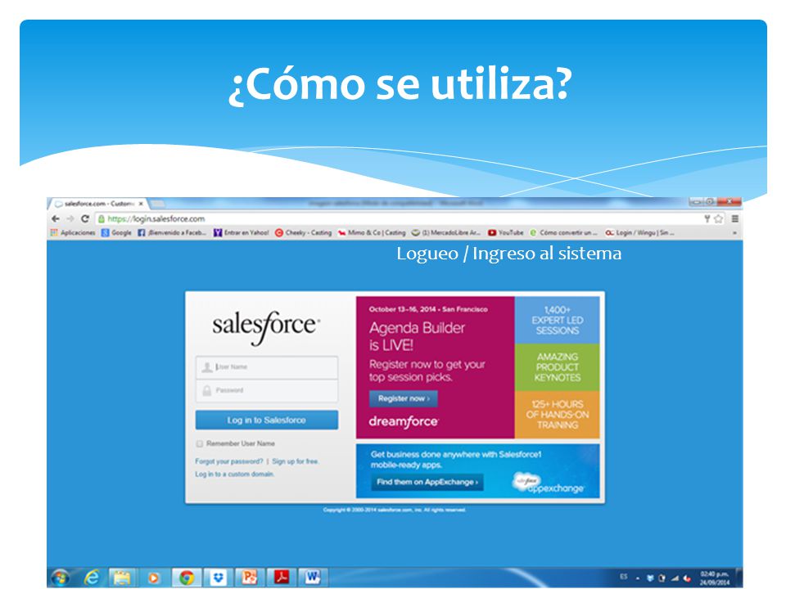Open the Facebook Bienvenido bookmark
The image size is (786, 589).
click(x=172, y=233)
